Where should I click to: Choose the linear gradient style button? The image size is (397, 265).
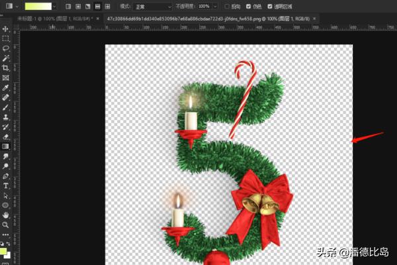point(67,6)
